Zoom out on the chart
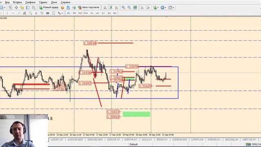Viewport: 261px width, 147px height. pyautogui.click(x=129, y=7)
